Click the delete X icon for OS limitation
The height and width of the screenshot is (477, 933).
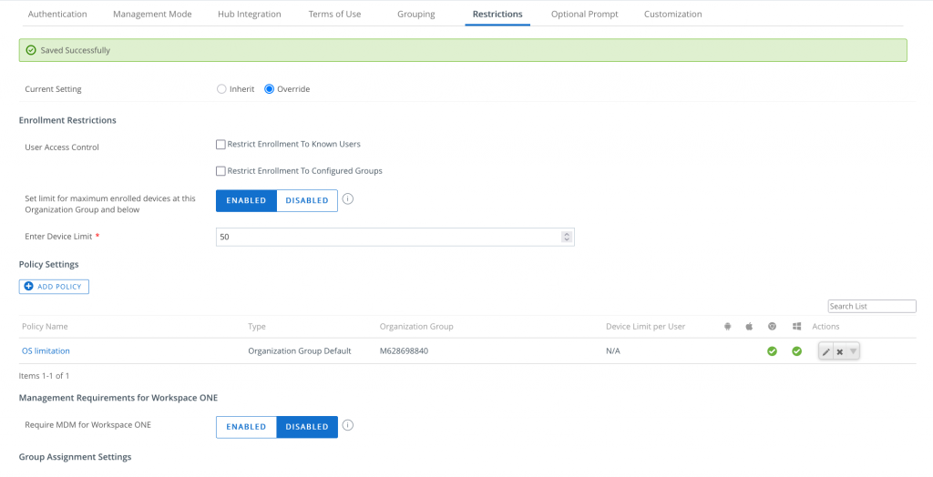click(840, 351)
